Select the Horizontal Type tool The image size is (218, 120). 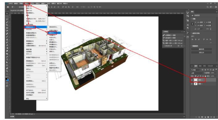[x=7, y=60]
